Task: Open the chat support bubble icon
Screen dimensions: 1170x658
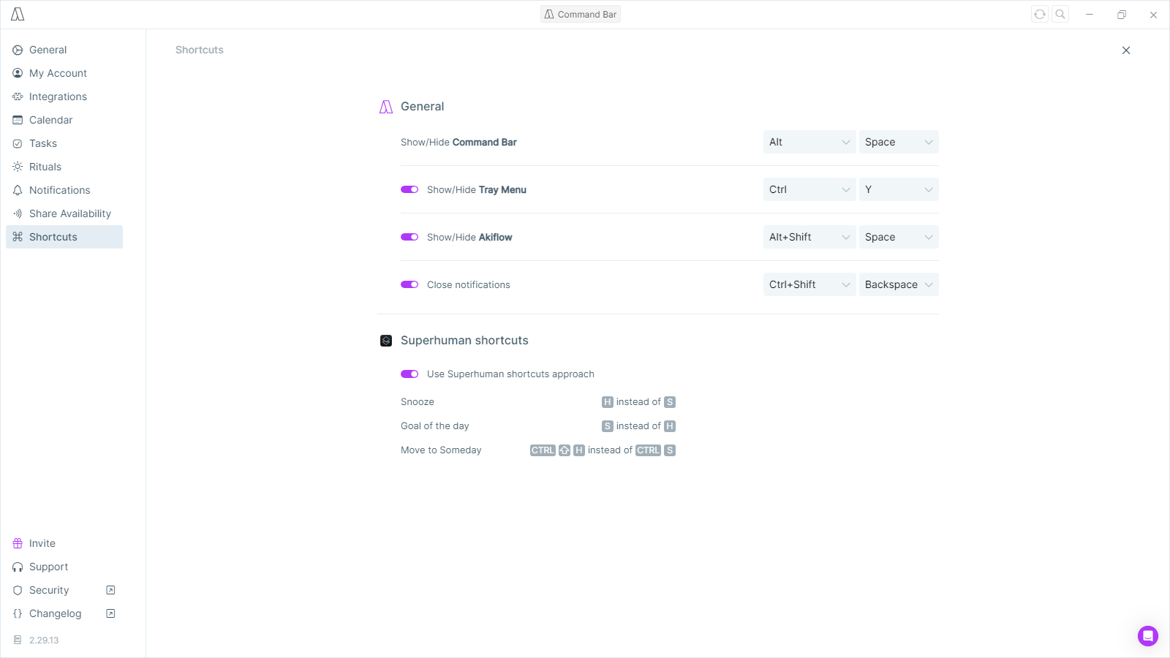Action: pyautogui.click(x=1148, y=636)
